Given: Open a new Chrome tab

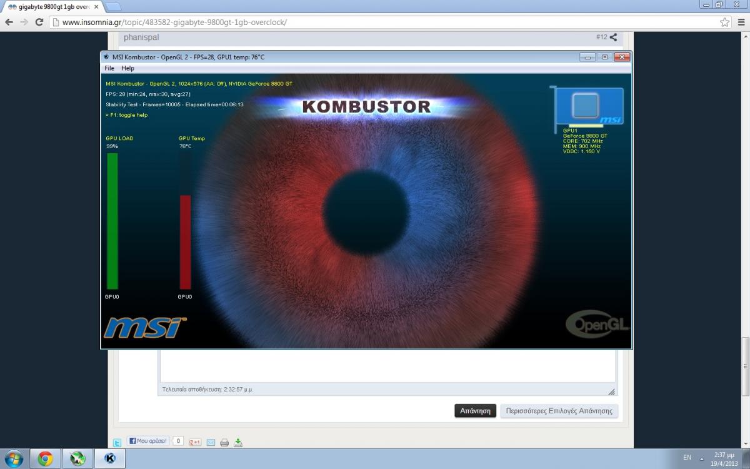Looking at the screenshot, I should pos(113,6).
